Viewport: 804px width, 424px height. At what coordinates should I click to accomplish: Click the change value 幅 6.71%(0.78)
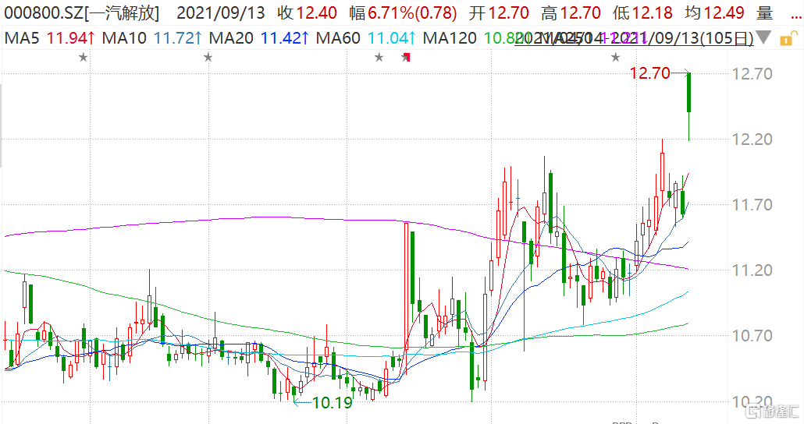pyautogui.click(x=403, y=12)
